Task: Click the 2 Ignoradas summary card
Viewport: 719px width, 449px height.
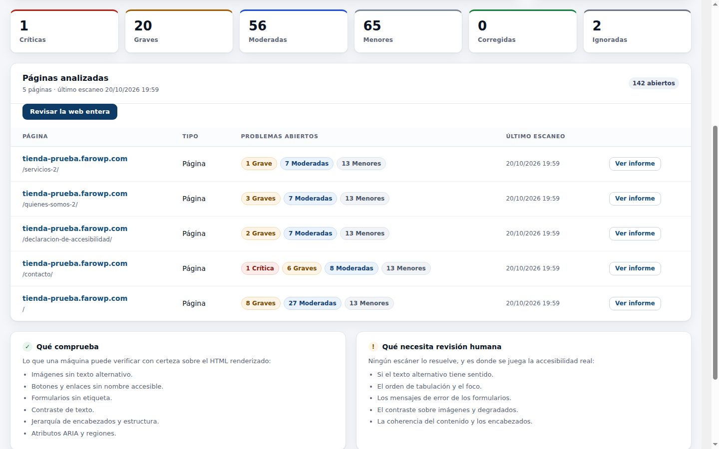Action: (x=637, y=31)
